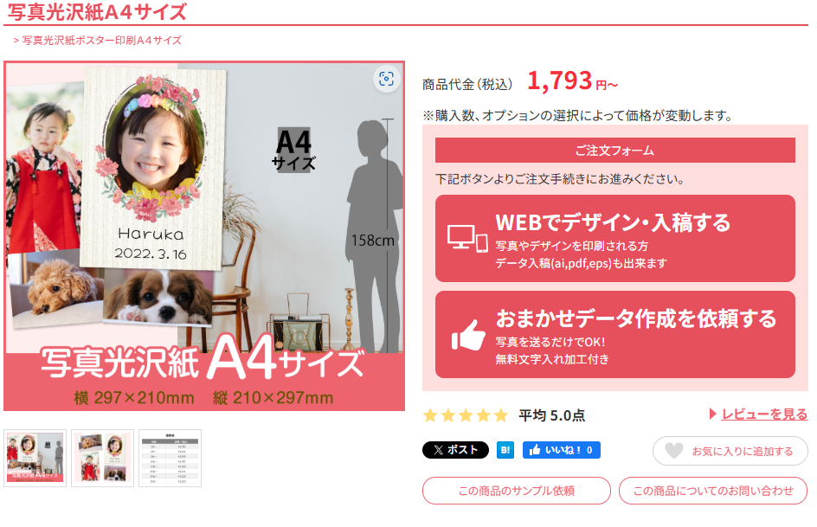Image resolution: width=817 pixels, height=527 pixels.
Task: Click the image zoom scan icon
Action: 386,79
